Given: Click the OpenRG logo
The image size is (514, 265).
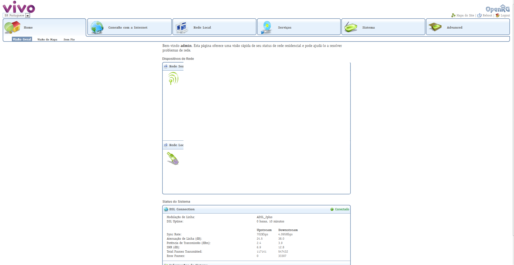Looking at the screenshot, I should coord(498,9).
